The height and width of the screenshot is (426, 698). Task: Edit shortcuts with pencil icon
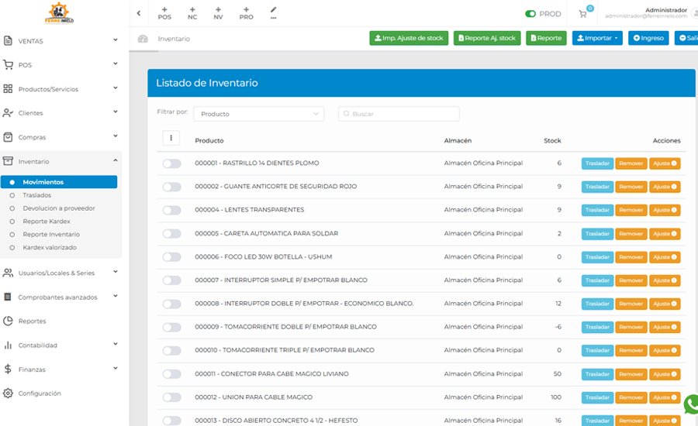point(273,12)
